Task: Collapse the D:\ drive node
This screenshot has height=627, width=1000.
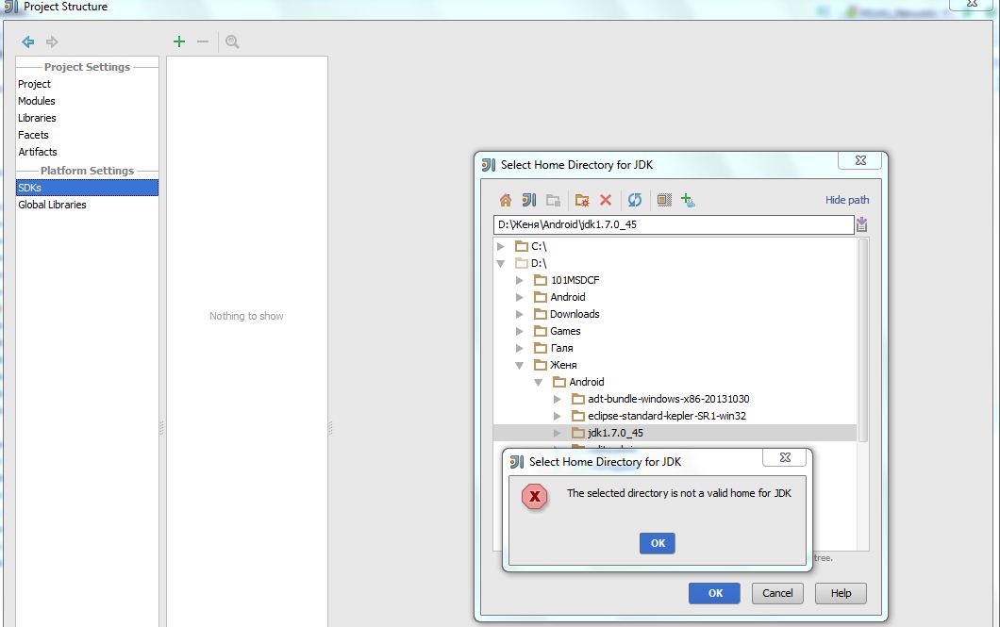Action: (x=501, y=263)
